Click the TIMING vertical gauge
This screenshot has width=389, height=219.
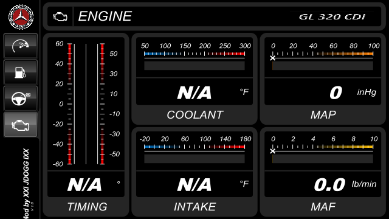86,104
